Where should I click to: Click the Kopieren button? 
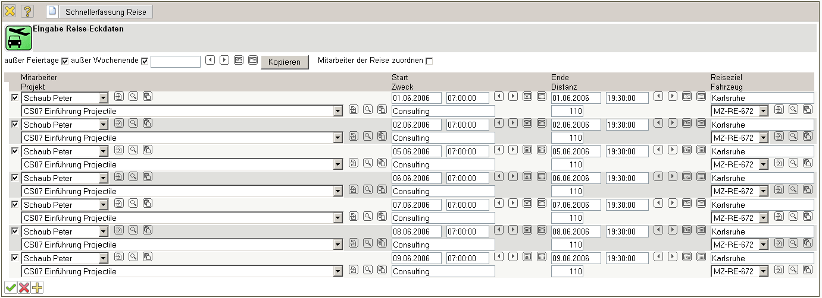(285, 62)
